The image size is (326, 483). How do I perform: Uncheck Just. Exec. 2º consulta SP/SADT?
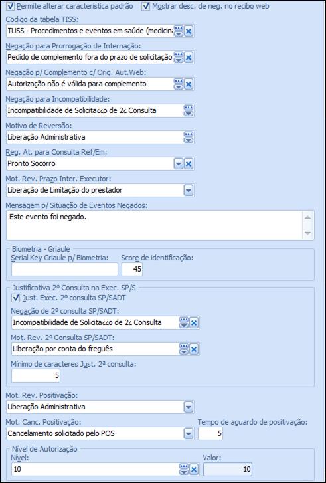click(15, 298)
